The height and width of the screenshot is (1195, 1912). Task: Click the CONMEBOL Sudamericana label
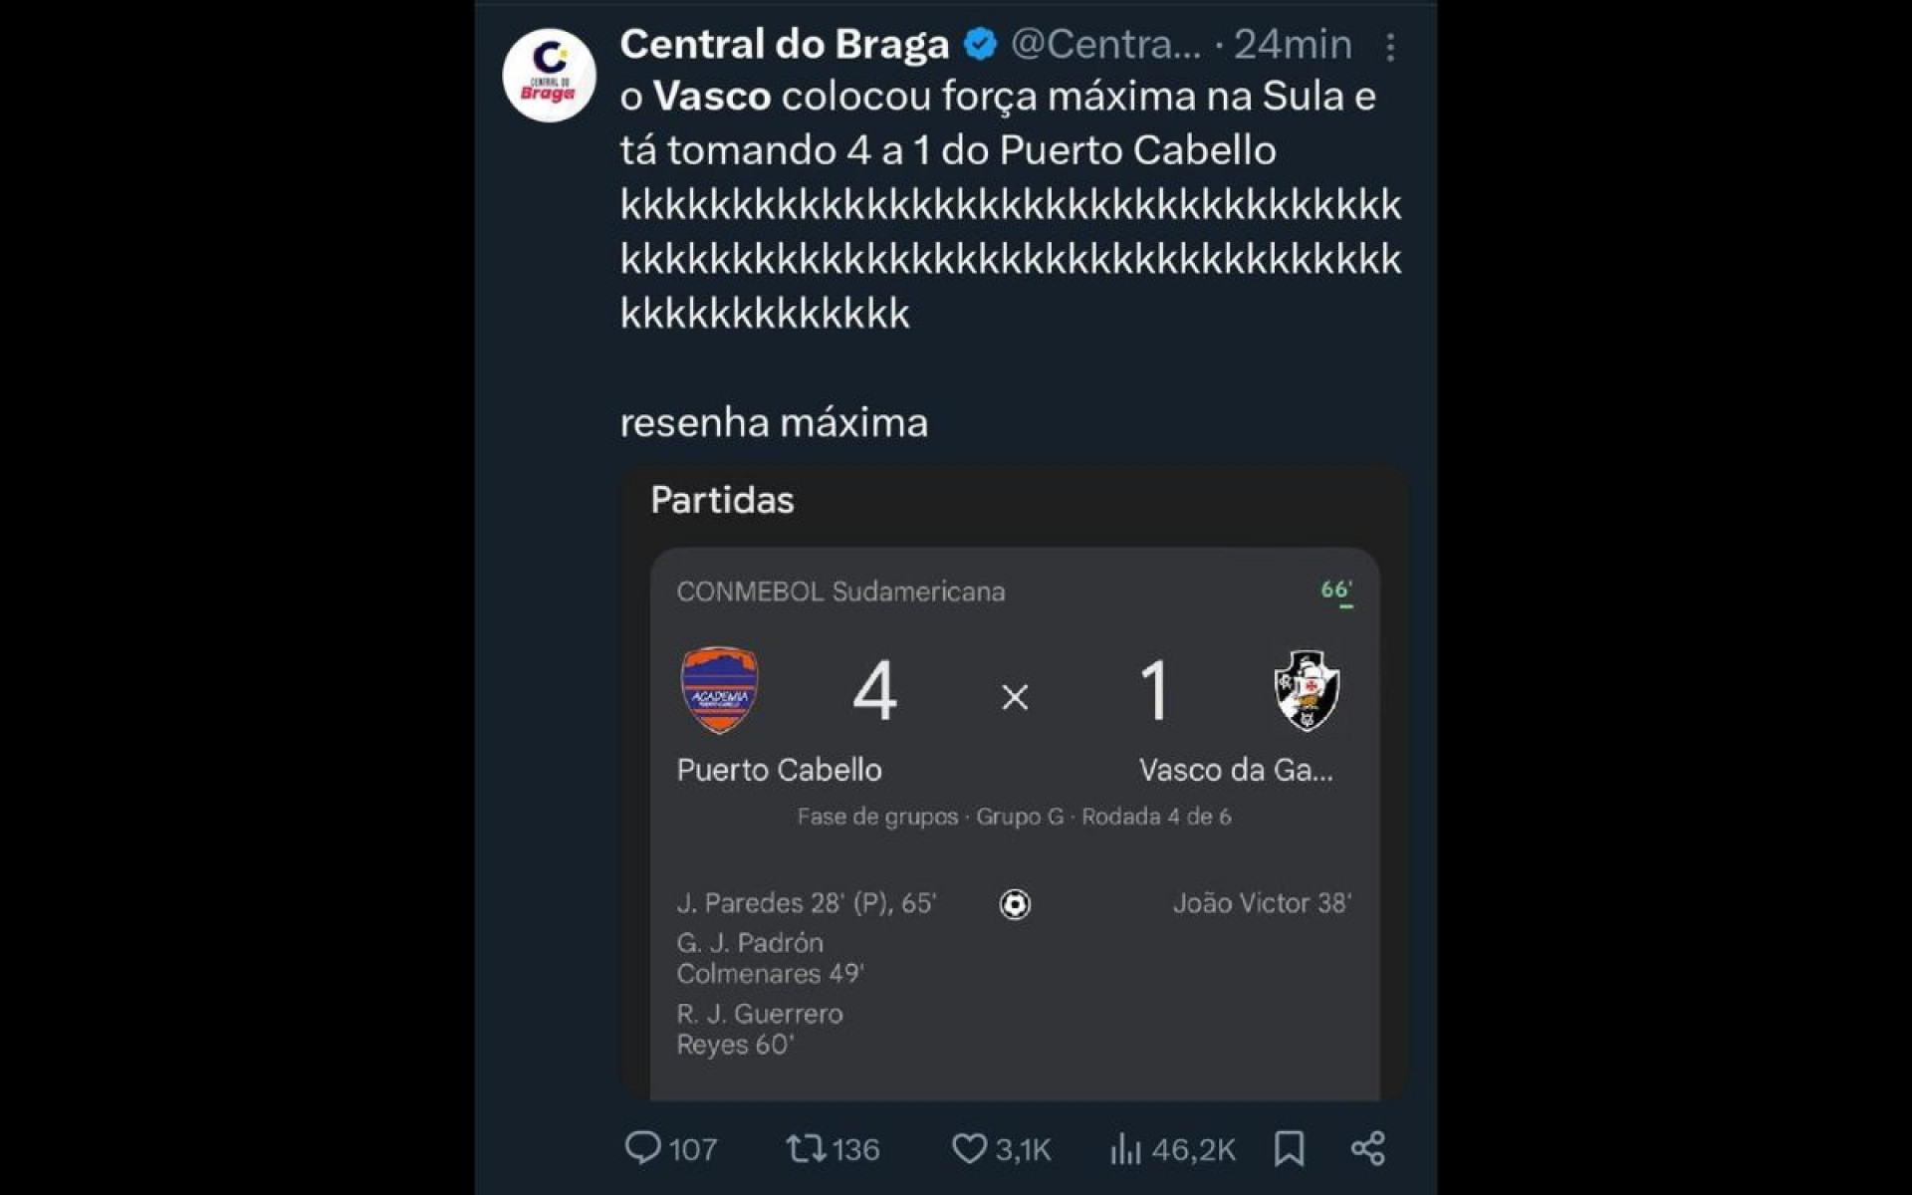839,593
